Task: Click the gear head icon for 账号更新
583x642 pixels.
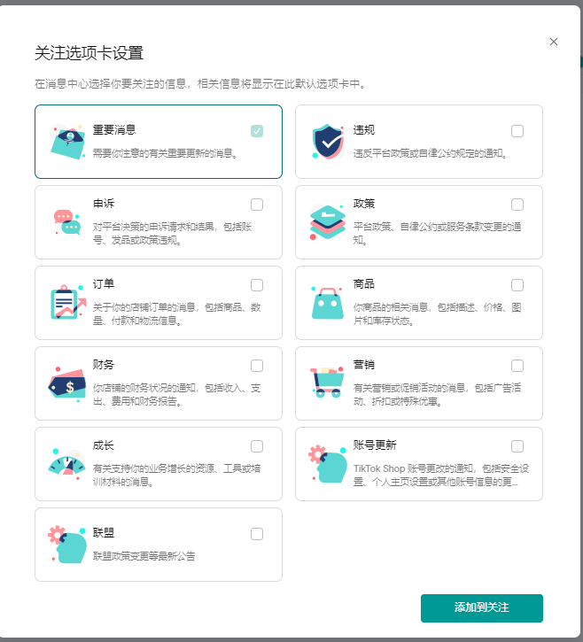Action: [x=328, y=464]
